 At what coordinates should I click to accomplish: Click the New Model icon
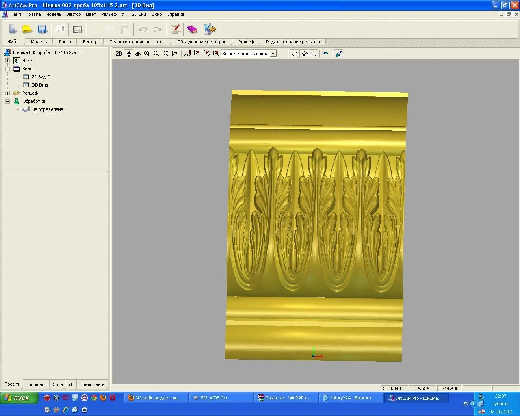(x=13, y=29)
